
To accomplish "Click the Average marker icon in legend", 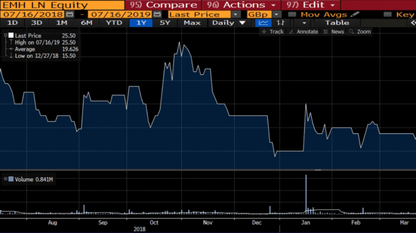I will coord(11,49).
